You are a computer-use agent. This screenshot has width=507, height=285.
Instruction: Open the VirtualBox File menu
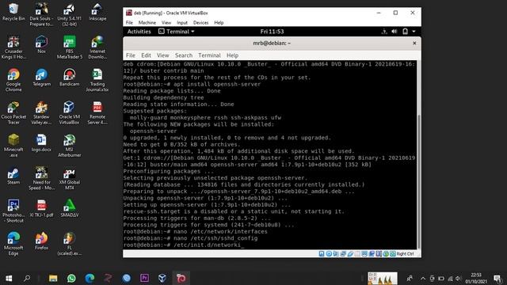pos(129,23)
